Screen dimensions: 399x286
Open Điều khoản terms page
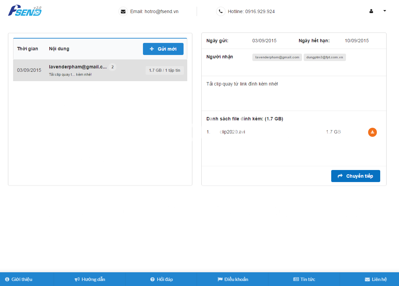[x=233, y=279]
